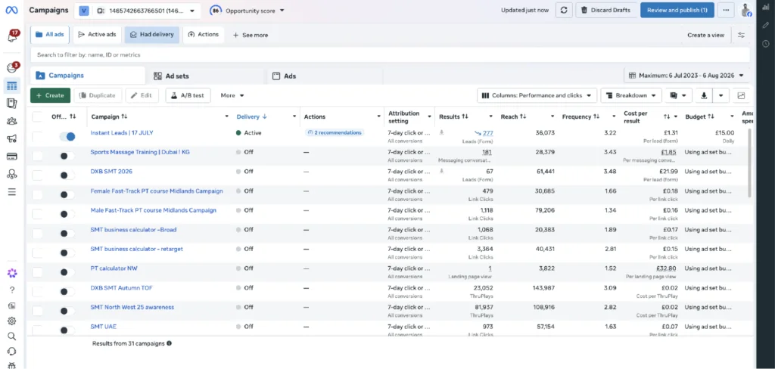Open the filter sliders icon beside Create a view
This screenshot has height=369, width=775.
pos(741,35)
